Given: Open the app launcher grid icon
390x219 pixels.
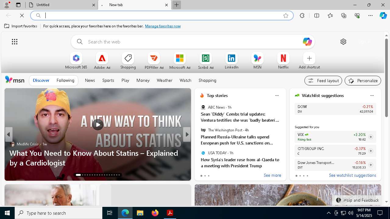Looking at the screenshot, I should (x=15, y=42).
